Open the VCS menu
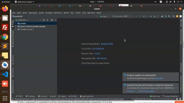184x103 pixels. 84,13
